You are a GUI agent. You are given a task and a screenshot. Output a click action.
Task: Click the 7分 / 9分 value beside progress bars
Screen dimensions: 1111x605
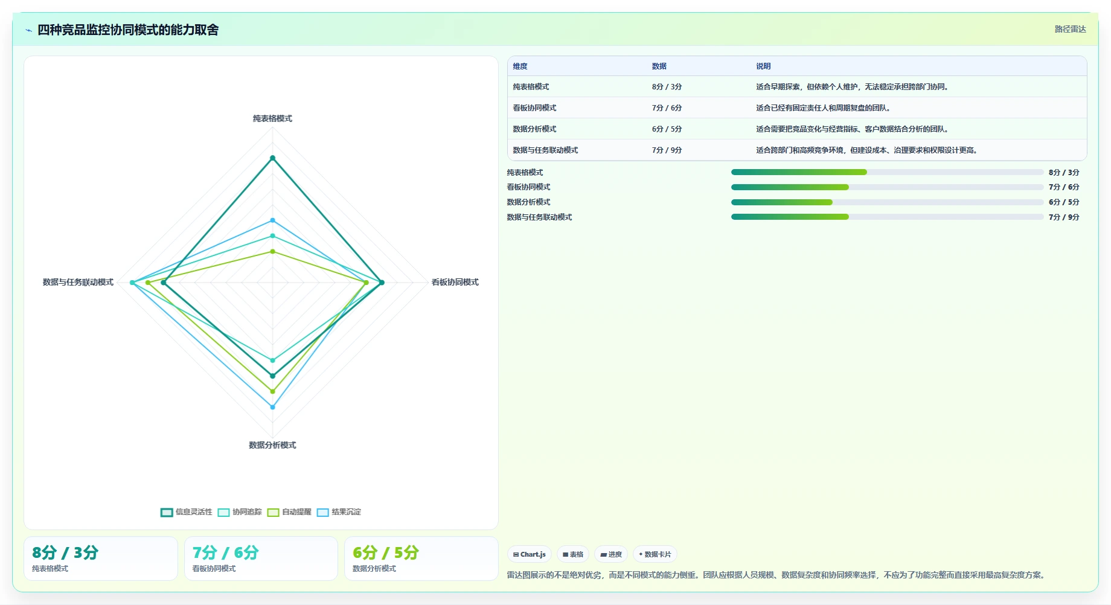(x=1064, y=217)
